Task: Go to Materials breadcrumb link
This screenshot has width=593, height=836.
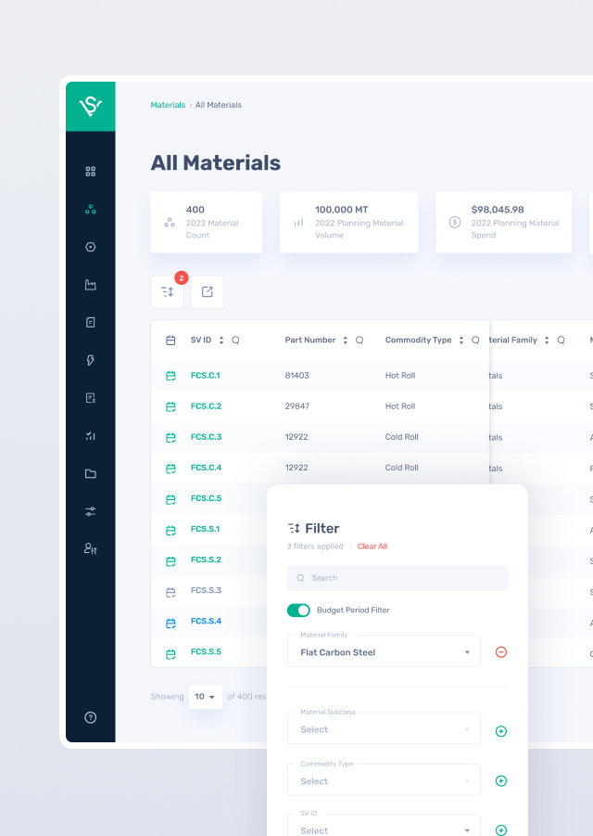Action: 168,105
